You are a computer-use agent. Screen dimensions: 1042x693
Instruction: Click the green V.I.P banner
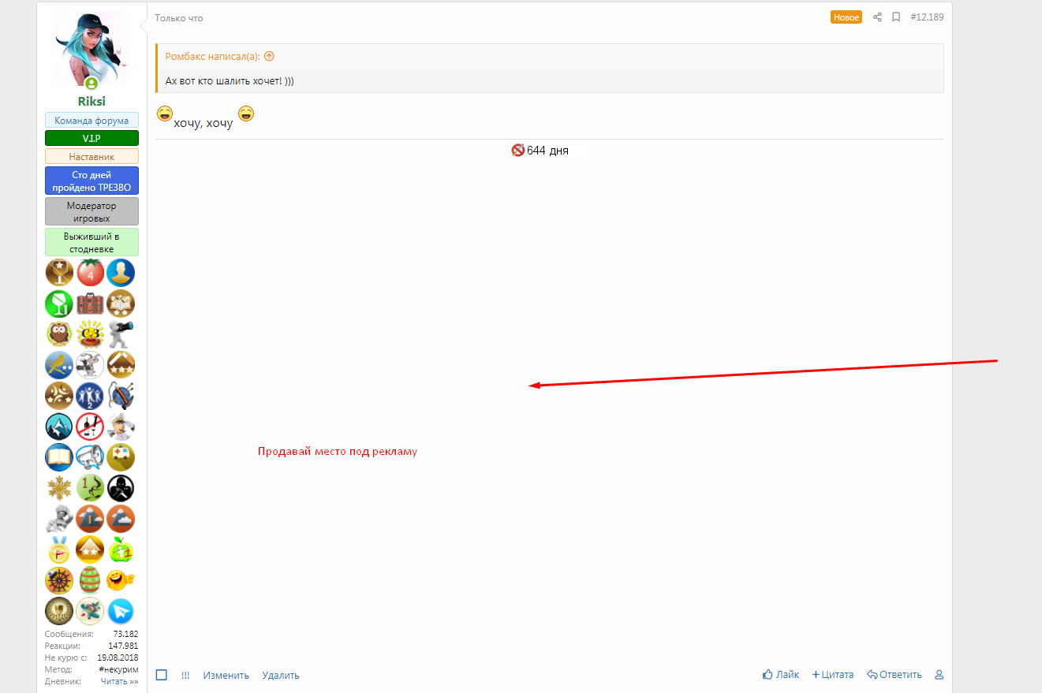pos(92,138)
